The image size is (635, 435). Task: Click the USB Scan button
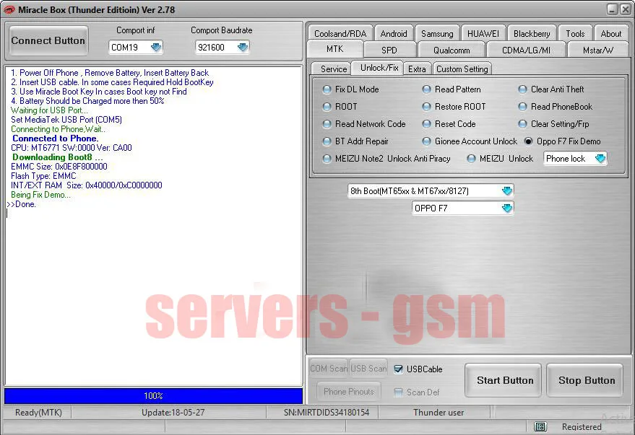368,369
